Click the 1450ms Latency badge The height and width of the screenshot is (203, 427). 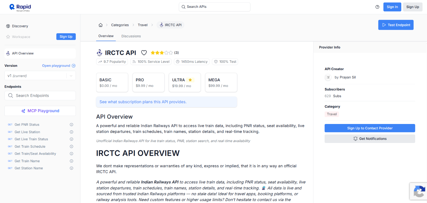(x=192, y=62)
